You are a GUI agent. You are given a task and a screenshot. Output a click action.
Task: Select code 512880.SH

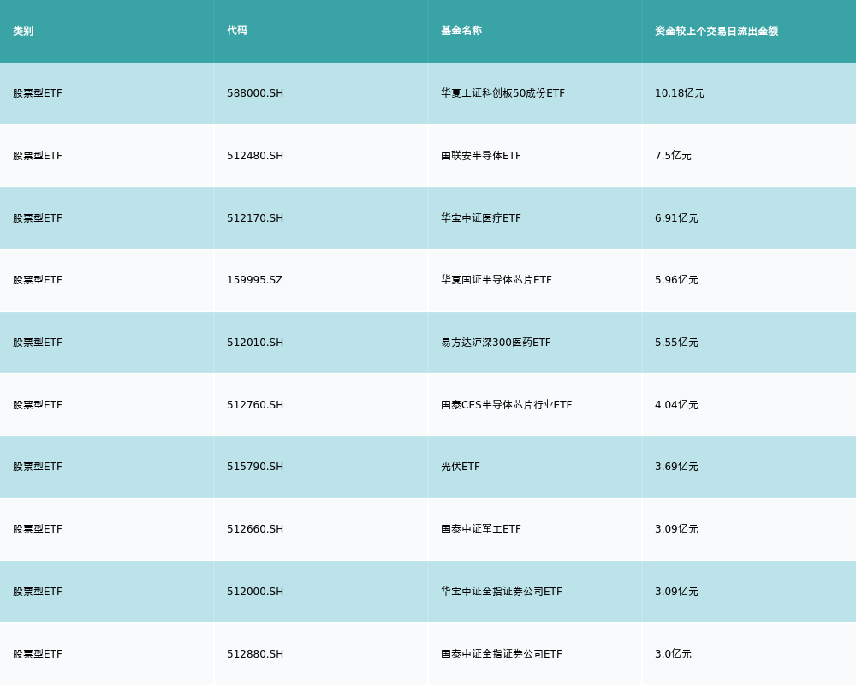[x=255, y=654]
